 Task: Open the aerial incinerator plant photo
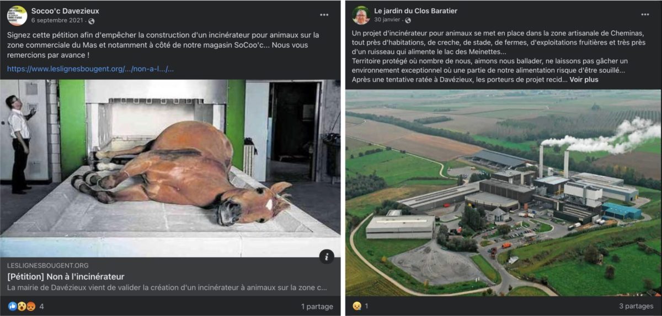click(503, 193)
